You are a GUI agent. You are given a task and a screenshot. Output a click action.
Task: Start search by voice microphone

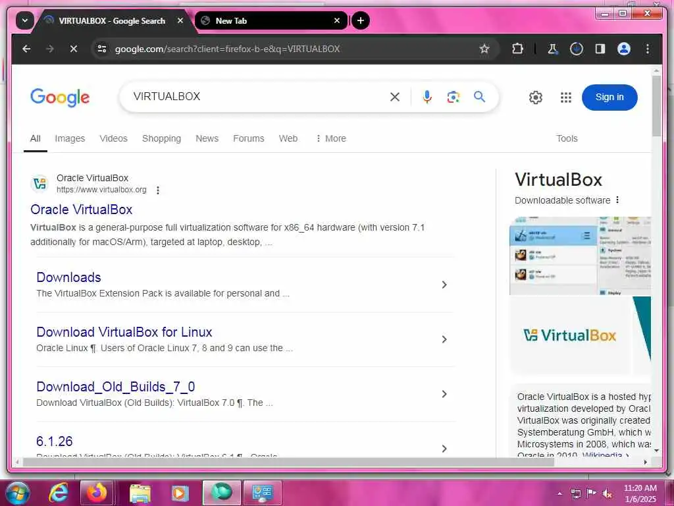[427, 97]
